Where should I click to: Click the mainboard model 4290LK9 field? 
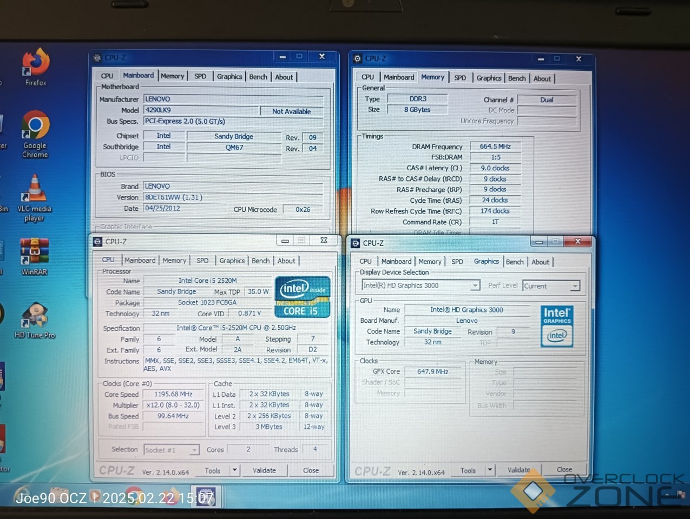click(200, 110)
